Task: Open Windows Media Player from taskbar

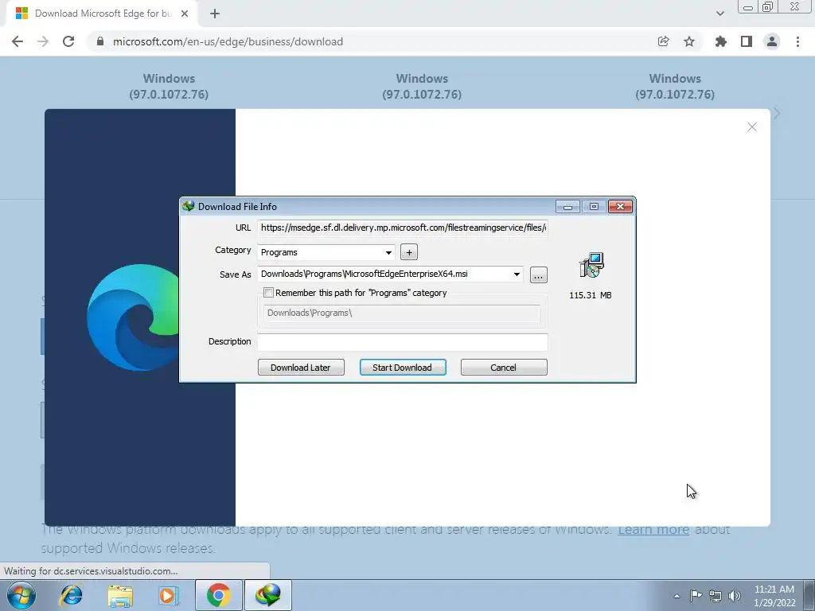Action: coord(169,596)
